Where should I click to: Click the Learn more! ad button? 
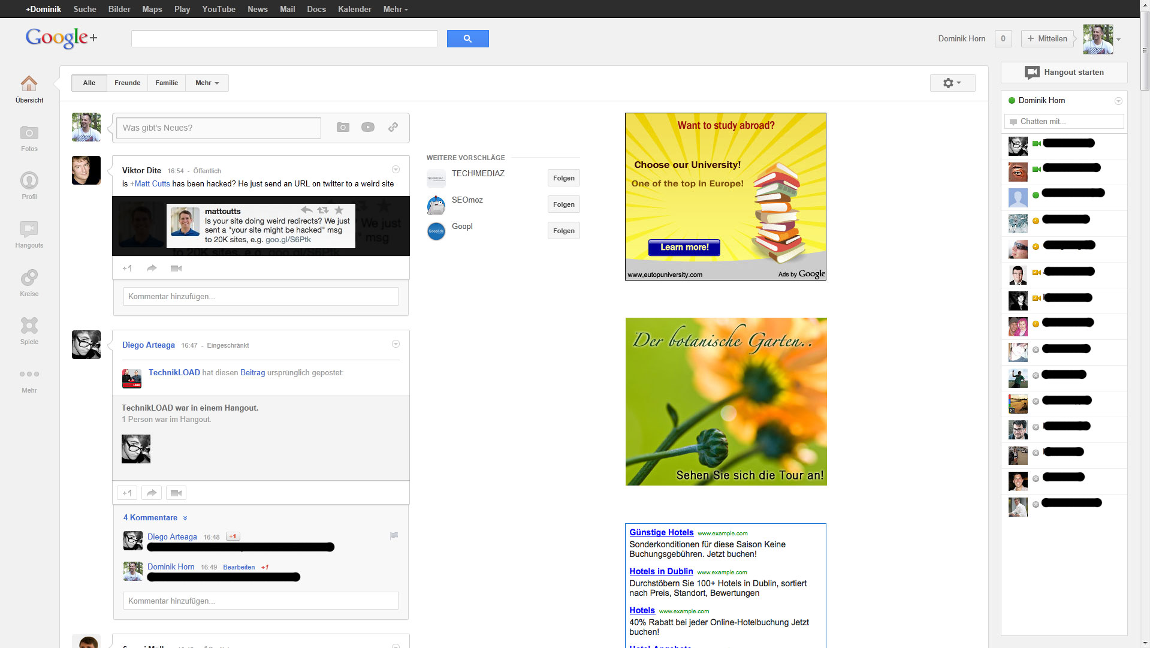tap(684, 247)
